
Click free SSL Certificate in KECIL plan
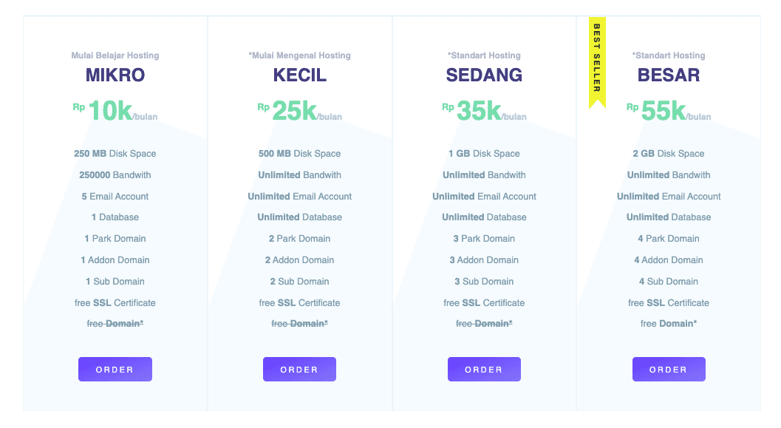coord(299,303)
